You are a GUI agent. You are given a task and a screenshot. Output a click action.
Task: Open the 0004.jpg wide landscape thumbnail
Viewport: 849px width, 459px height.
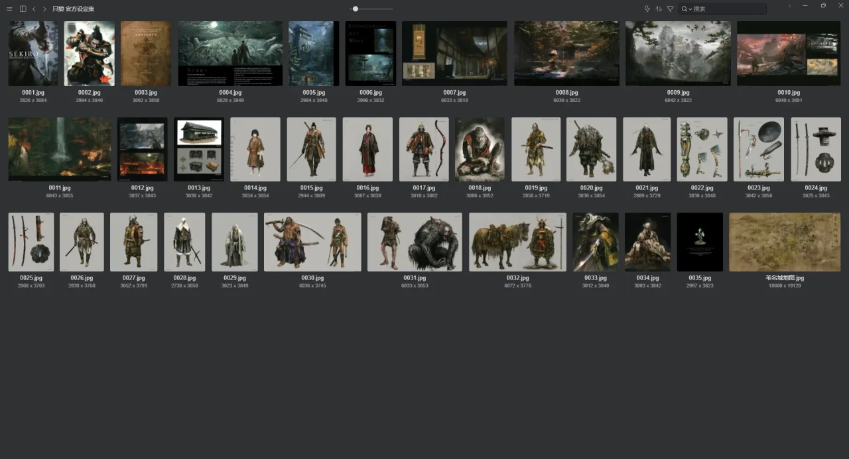(x=230, y=54)
